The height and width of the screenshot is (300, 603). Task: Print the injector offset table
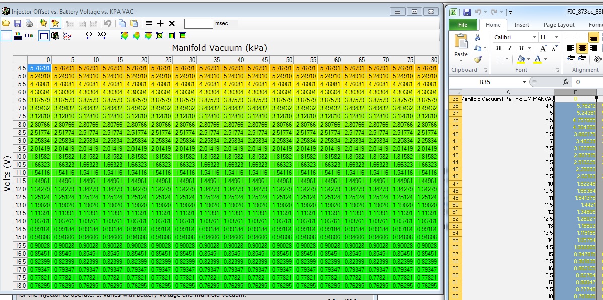click(29, 23)
